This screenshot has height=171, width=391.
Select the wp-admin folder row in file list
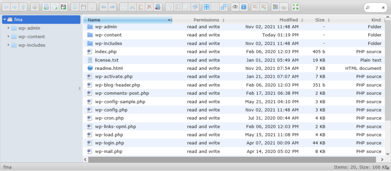click(x=234, y=27)
